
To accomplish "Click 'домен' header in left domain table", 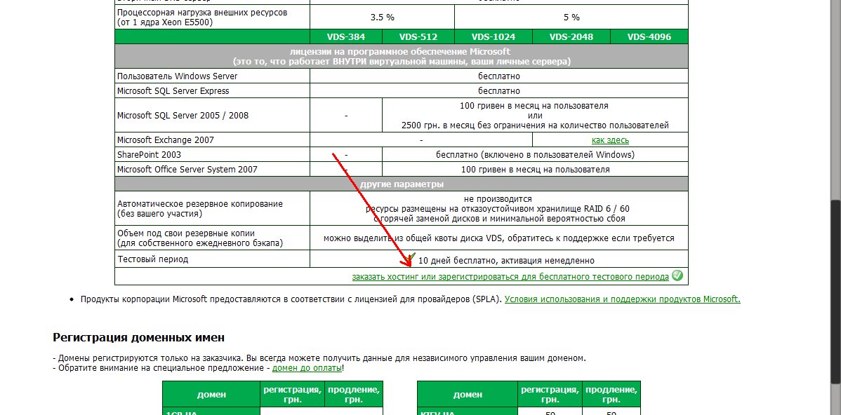I will click(x=211, y=395).
